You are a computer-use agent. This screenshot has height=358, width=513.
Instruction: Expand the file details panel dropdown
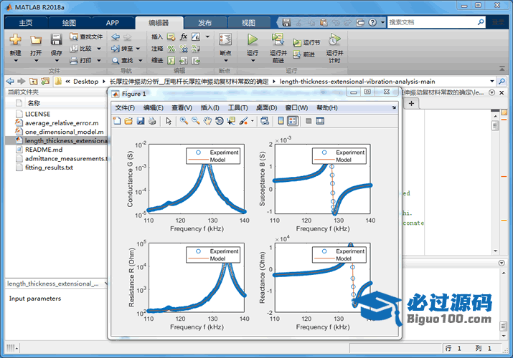(105, 284)
